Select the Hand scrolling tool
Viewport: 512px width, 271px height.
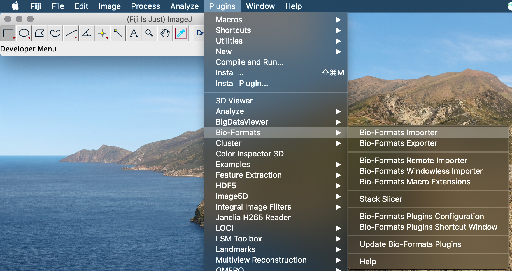(165, 34)
